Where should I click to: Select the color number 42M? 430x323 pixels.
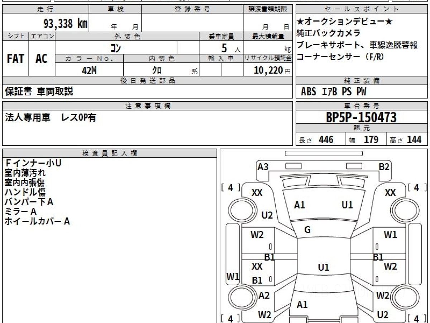pyautogui.click(x=89, y=71)
